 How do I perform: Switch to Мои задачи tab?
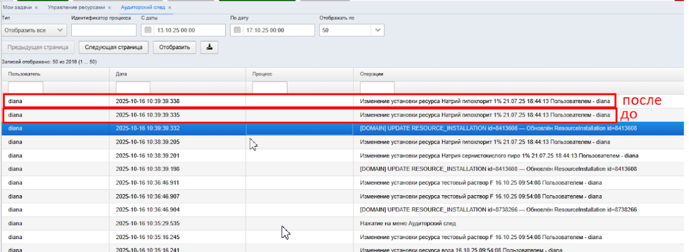(17, 8)
